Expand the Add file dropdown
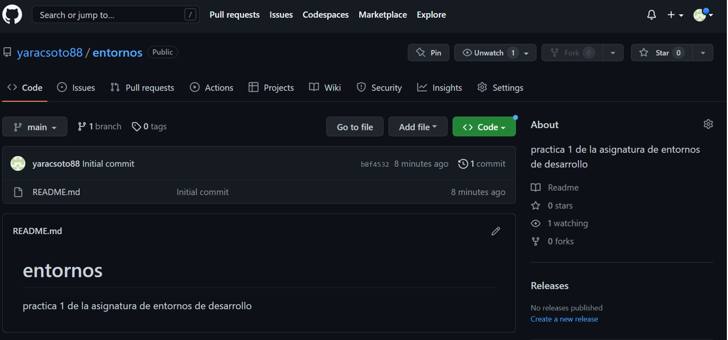Image resolution: width=728 pixels, height=340 pixels. click(x=418, y=126)
